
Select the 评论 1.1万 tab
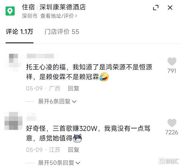coord(20,32)
